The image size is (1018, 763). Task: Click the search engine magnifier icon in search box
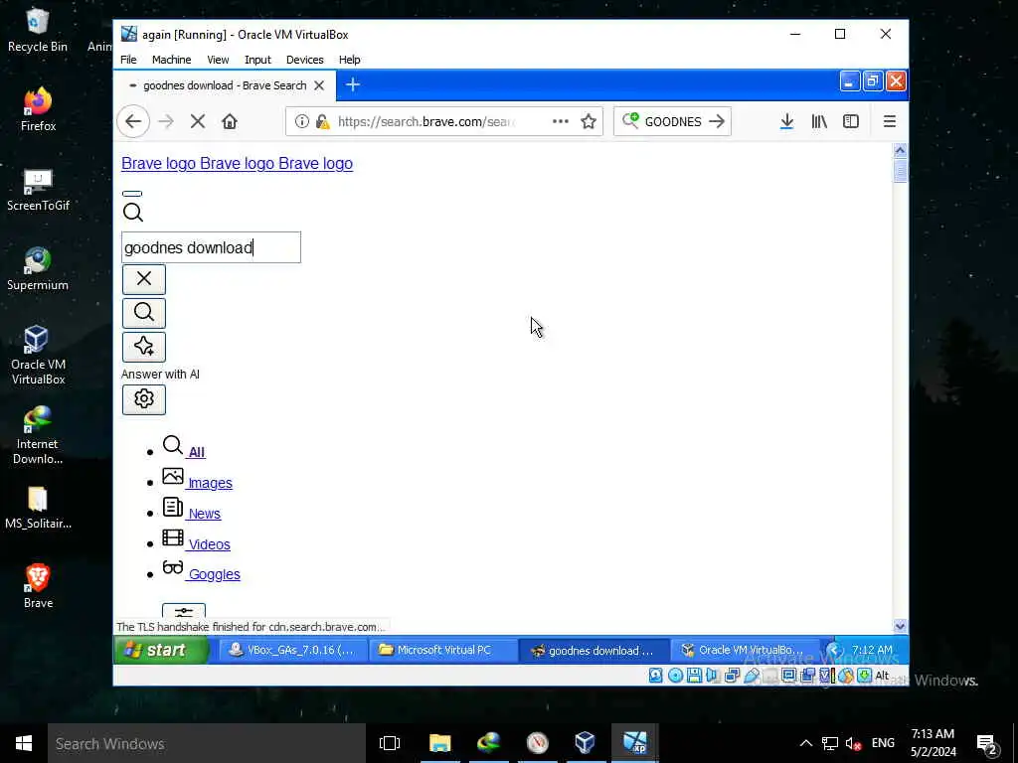(630, 120)
